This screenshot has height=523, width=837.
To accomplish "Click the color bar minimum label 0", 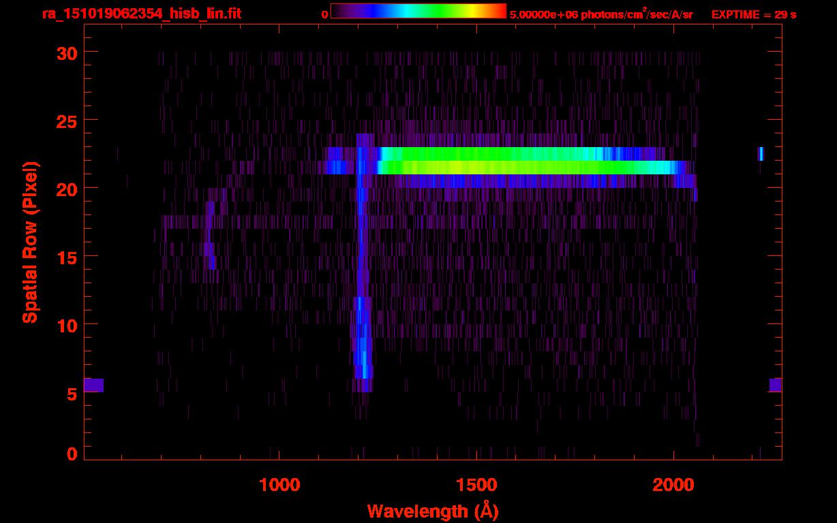I will 324,14.
